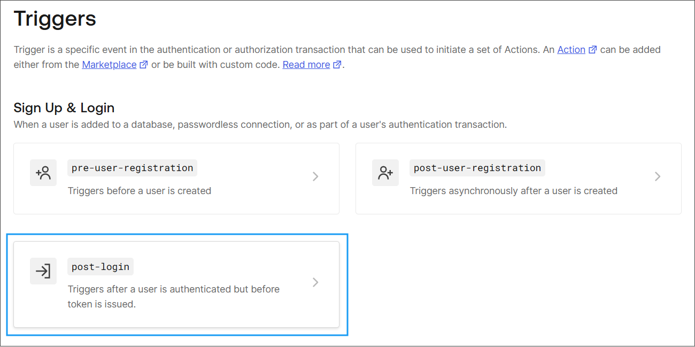Open 'Triggers asynchronously after a user is created' card
Screen dimensions: 695x347
[x=519, y=179]
